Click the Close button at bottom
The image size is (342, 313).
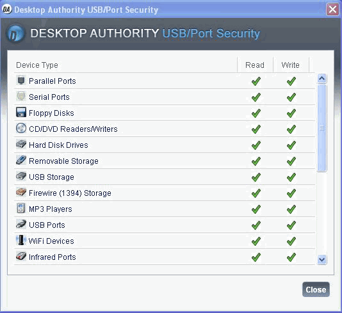click(x=316, y=289)
